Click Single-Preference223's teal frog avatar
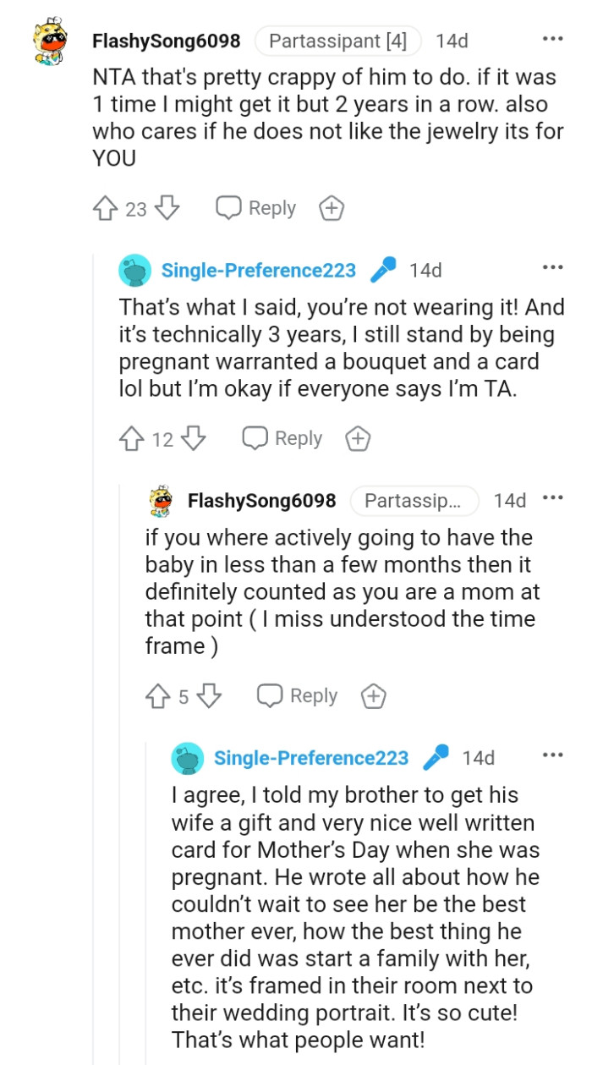Image resolution: width=592 pixels, height=1065 pixels. point(135,270)
